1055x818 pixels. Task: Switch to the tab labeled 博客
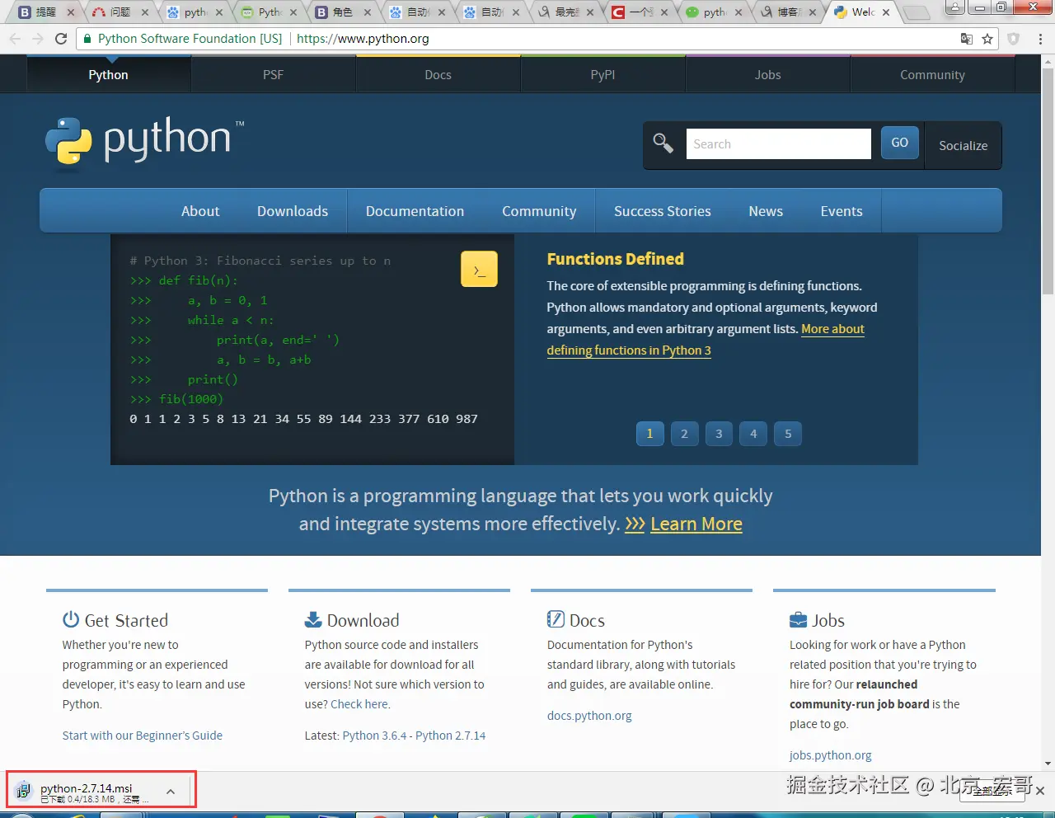click(x=787, y=12)
